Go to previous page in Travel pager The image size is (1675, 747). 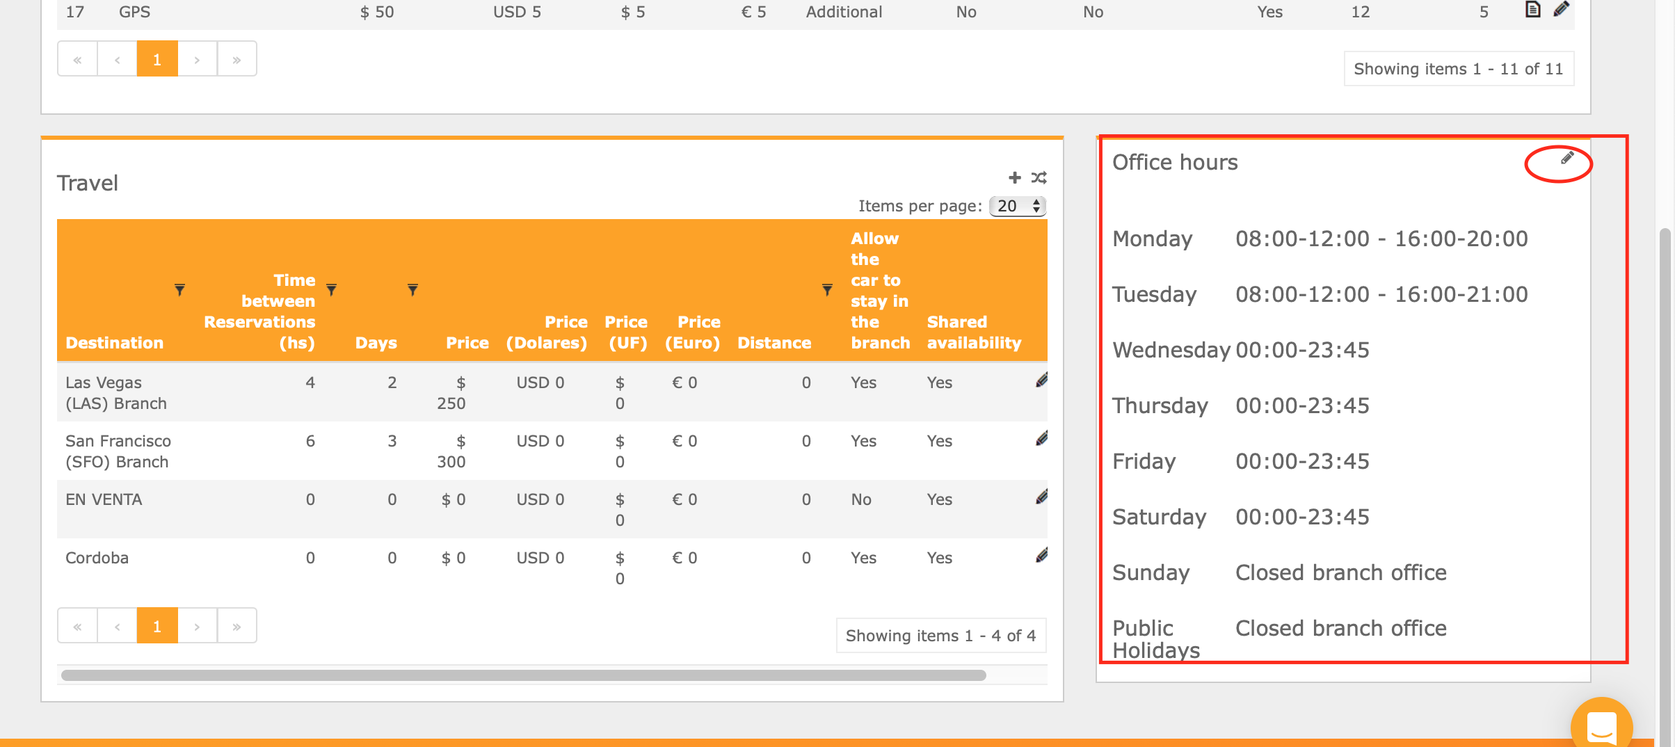(x=117, y=626)
